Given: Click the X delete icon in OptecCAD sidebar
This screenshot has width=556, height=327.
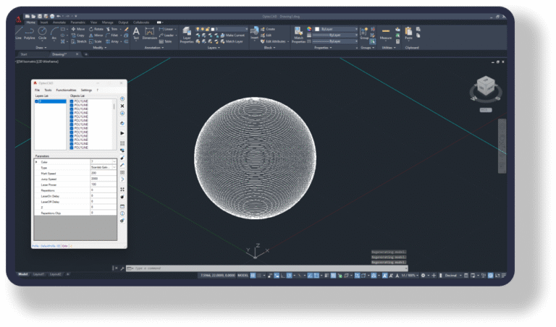Looking at the screenshot, I should pos(122,106).
